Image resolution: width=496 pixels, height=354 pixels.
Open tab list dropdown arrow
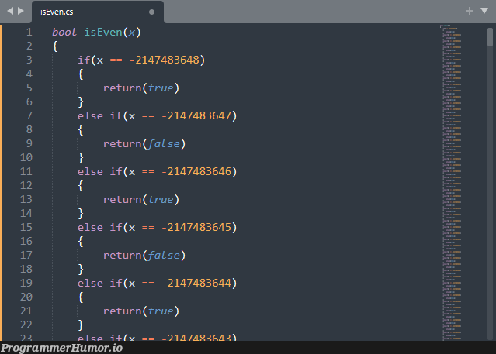(x=484, y=11)
